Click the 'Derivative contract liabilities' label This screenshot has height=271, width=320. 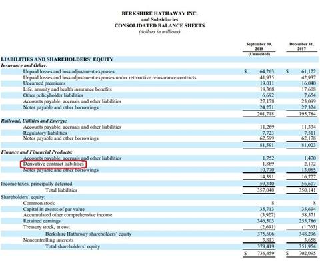click(x=53, y=164)
